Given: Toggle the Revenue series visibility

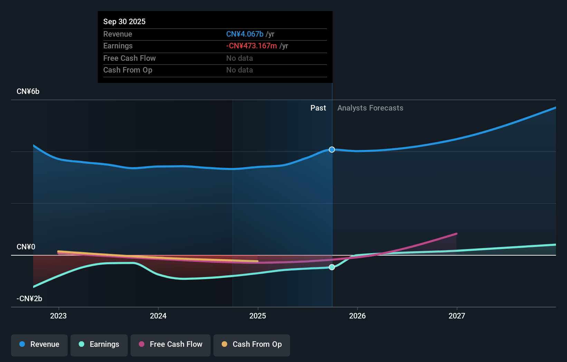Looking at the screenshot, I should [39, 345].
